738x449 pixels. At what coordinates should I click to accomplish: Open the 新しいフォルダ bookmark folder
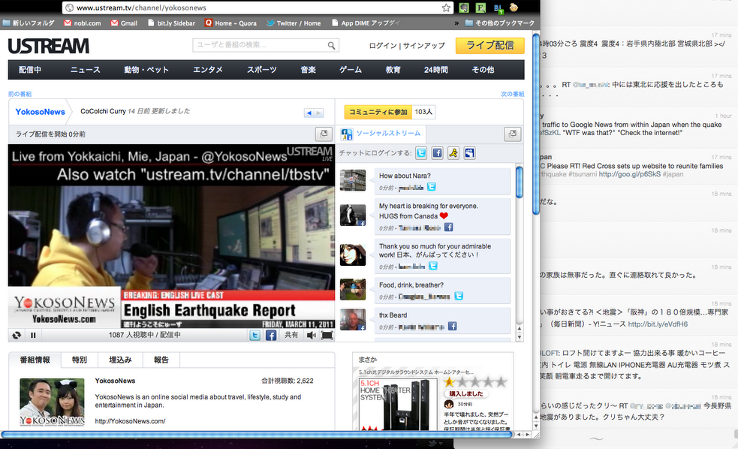29,23
